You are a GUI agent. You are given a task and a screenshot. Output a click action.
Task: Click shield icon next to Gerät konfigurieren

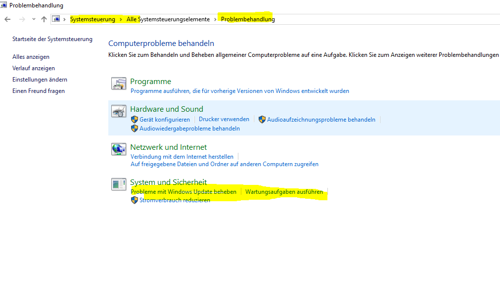(x=135, y=120)
